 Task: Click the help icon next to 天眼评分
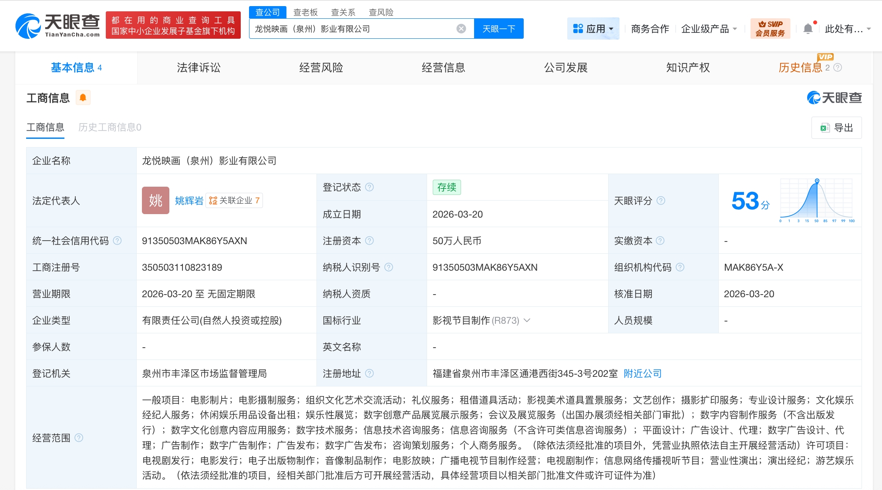661,201
